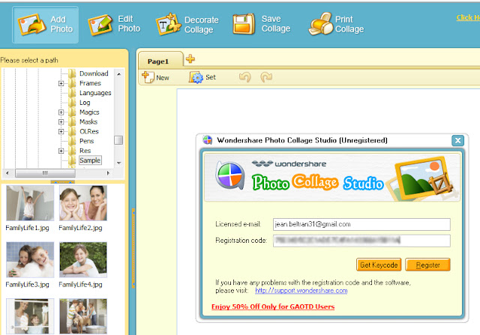Click the folder tree scroll-up arrow
The image size is (480, 335).
[x=118, y=74]
